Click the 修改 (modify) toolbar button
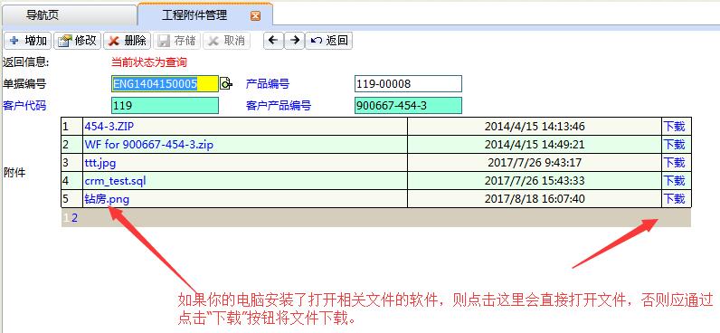Image resolution: width=720 pixels, height=333 pixels. point(78,41)
